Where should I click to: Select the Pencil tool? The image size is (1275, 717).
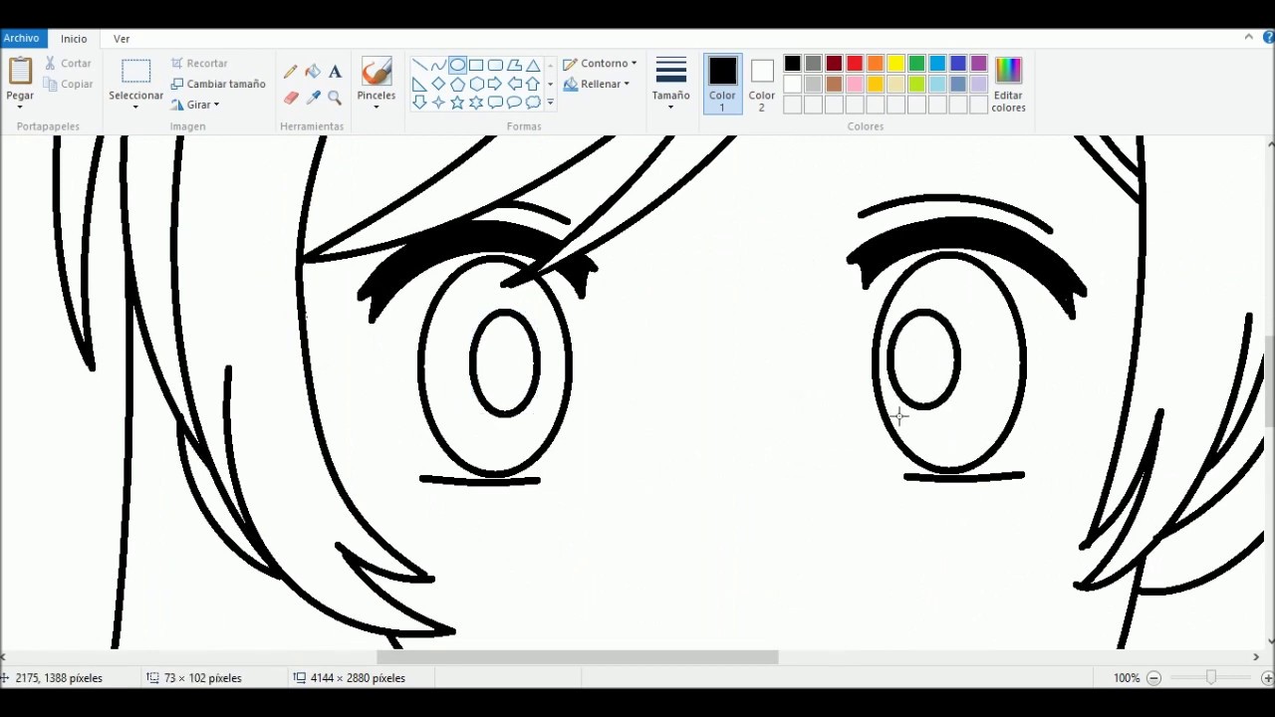click(291, 72)
